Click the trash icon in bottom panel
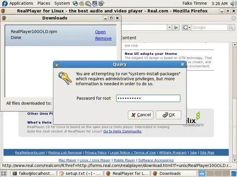The width and height of the screenshot is (237, 177). 234,174
